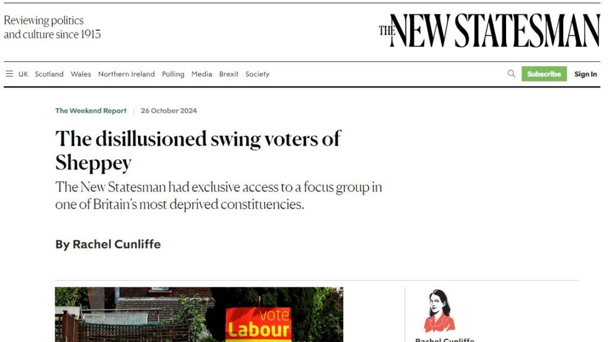
Task: Go to the Brexit section
Action: coord(229,74)
